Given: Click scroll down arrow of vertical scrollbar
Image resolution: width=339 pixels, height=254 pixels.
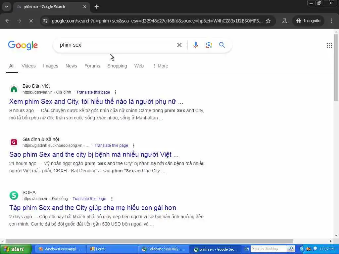Looking at the screenshot, I should [x=336, y=235].
